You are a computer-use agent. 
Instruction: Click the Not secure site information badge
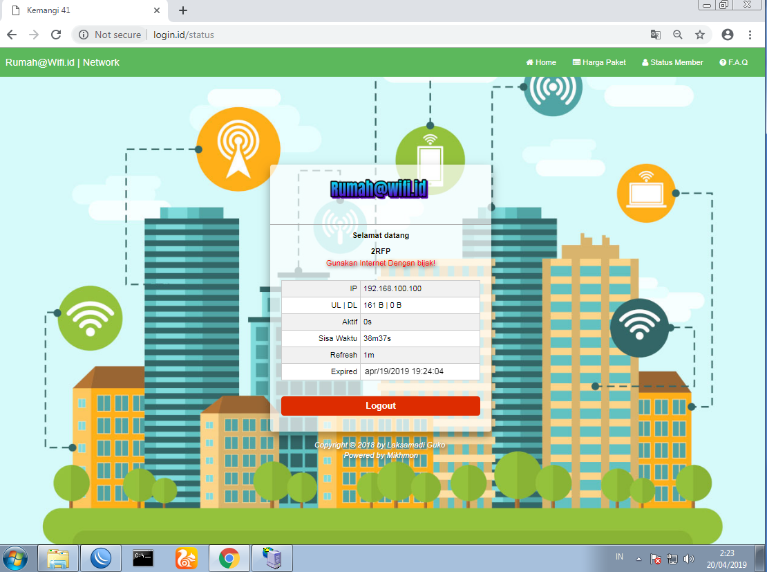pyautogui.click(x=111, y=34)
